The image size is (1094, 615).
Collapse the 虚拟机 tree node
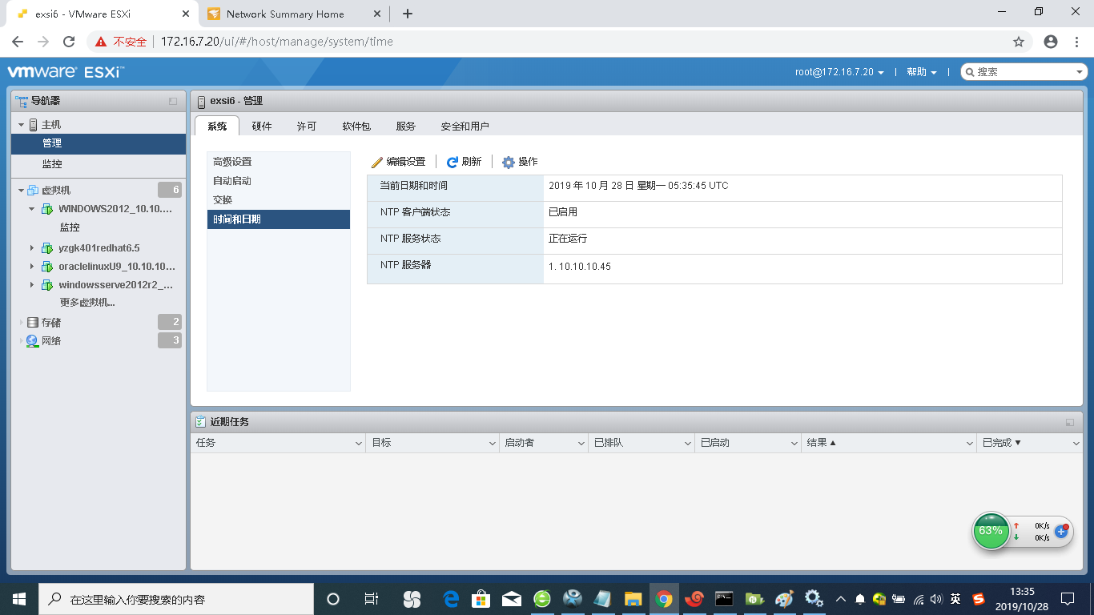pos(22,190)
